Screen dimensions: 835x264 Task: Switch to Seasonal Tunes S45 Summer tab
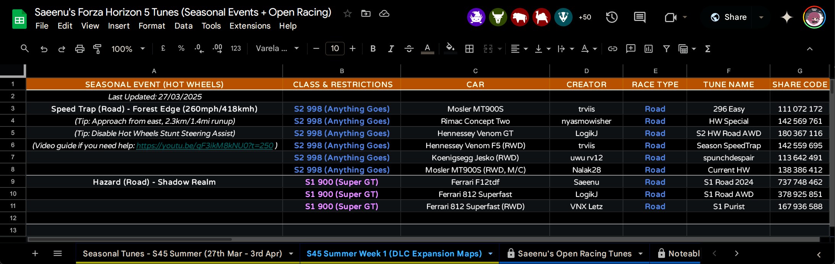pos(183,254)
